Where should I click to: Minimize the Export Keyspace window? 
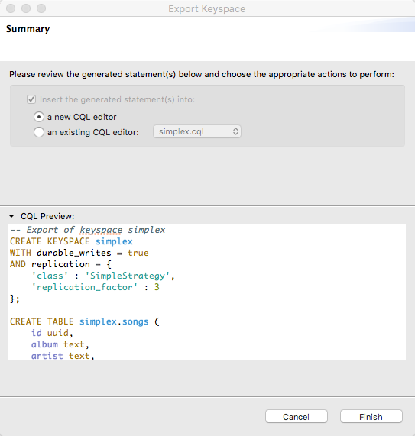point(26,8)
